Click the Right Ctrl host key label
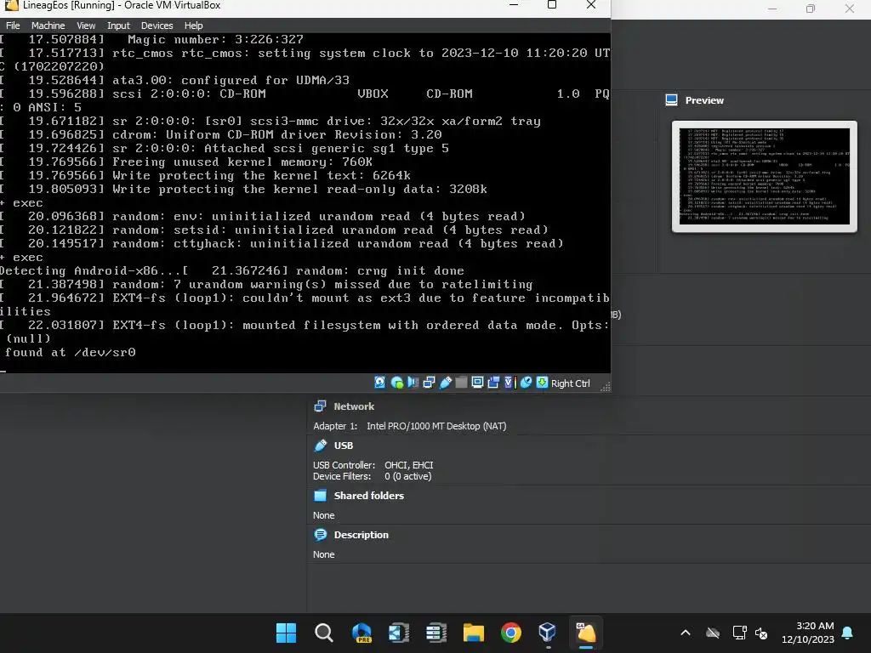The width and height of the screenshot is (871, 653). 571,383
